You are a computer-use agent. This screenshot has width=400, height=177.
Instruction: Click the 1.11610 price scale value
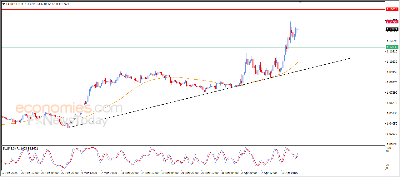pyautogui.click(x=392, y=52)
